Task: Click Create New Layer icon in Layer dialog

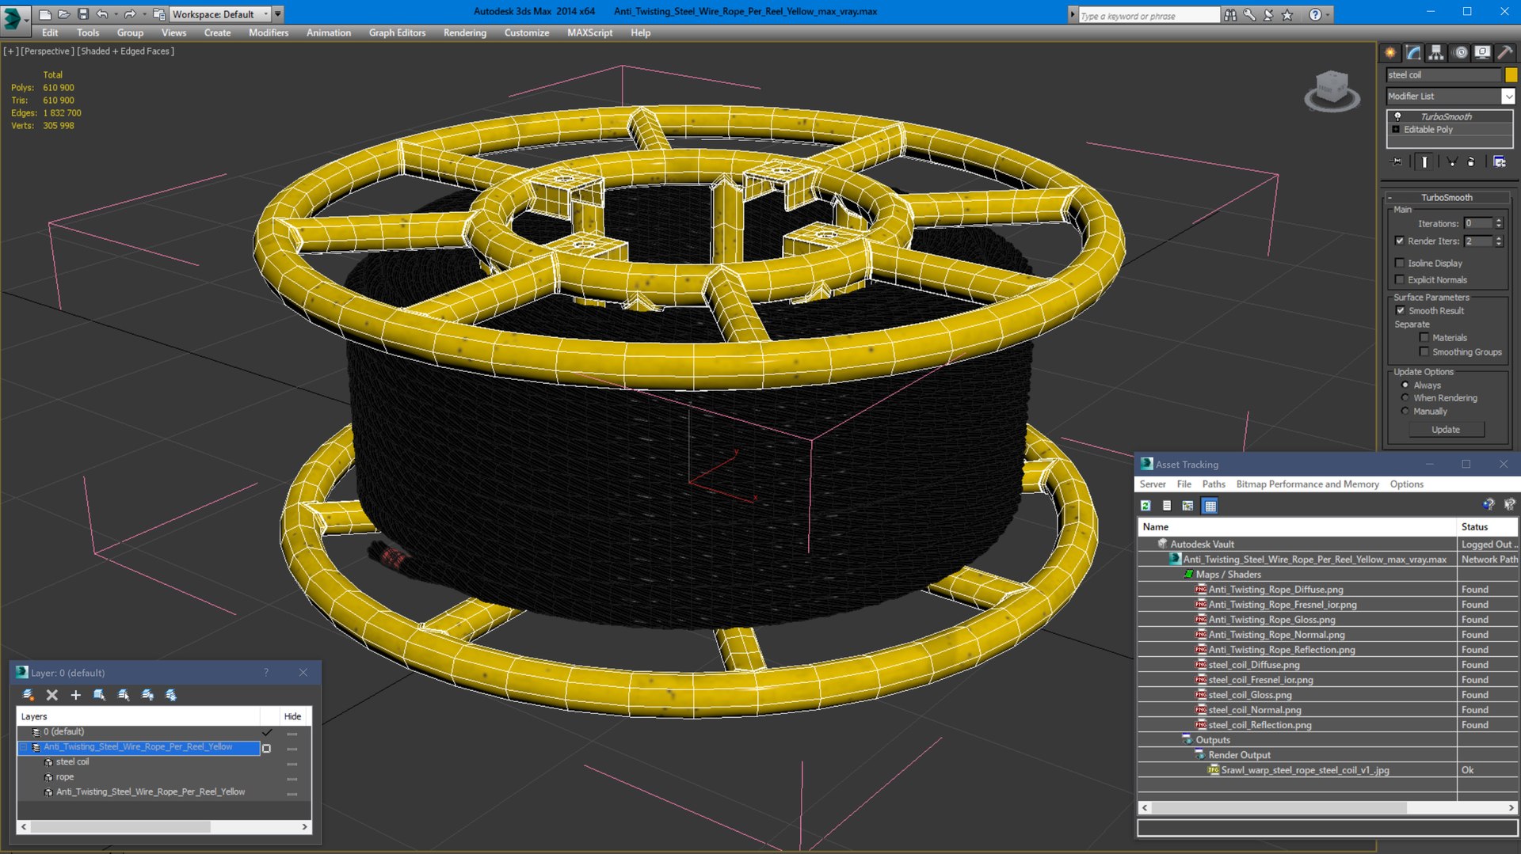Action: coord(29,695)
